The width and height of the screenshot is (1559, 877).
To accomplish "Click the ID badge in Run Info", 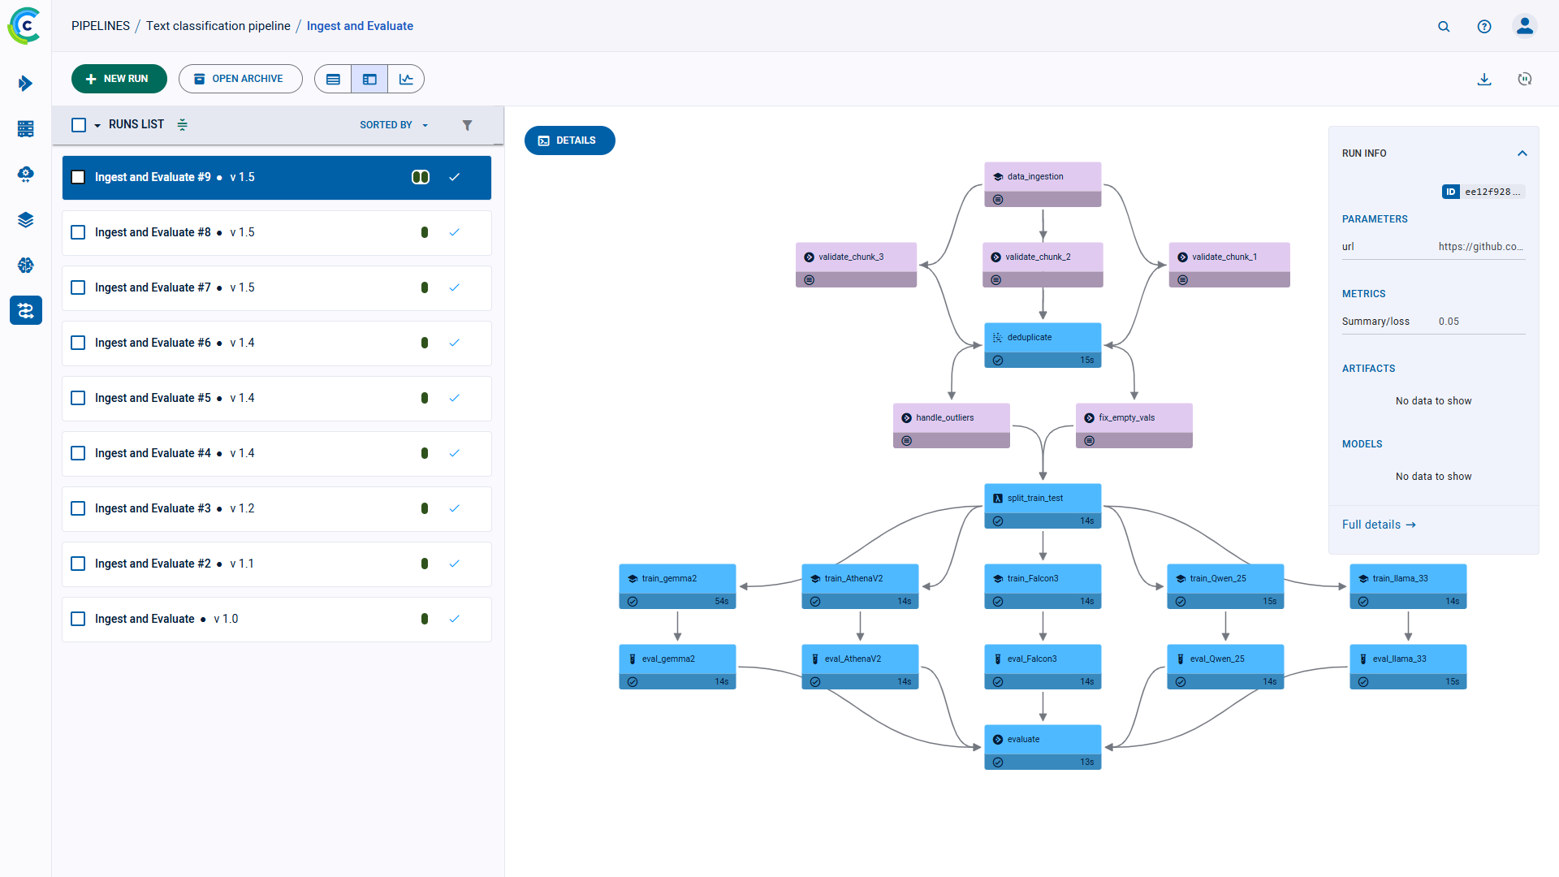I will pyautogui.click(x=1450, y=192).
